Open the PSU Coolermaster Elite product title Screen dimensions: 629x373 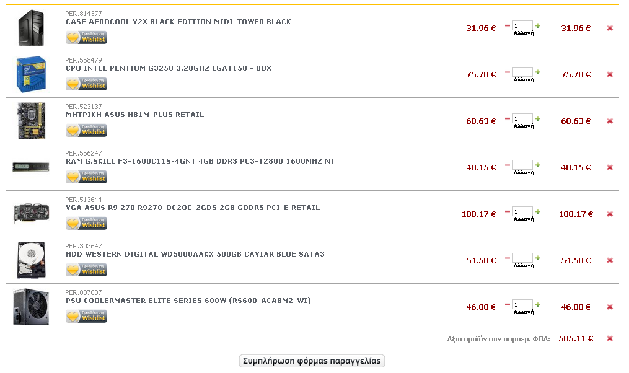(x=188, y=301)
